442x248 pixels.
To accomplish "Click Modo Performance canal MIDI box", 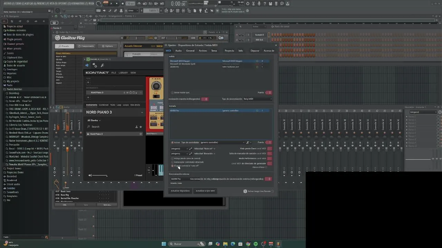I will point(270,158).
